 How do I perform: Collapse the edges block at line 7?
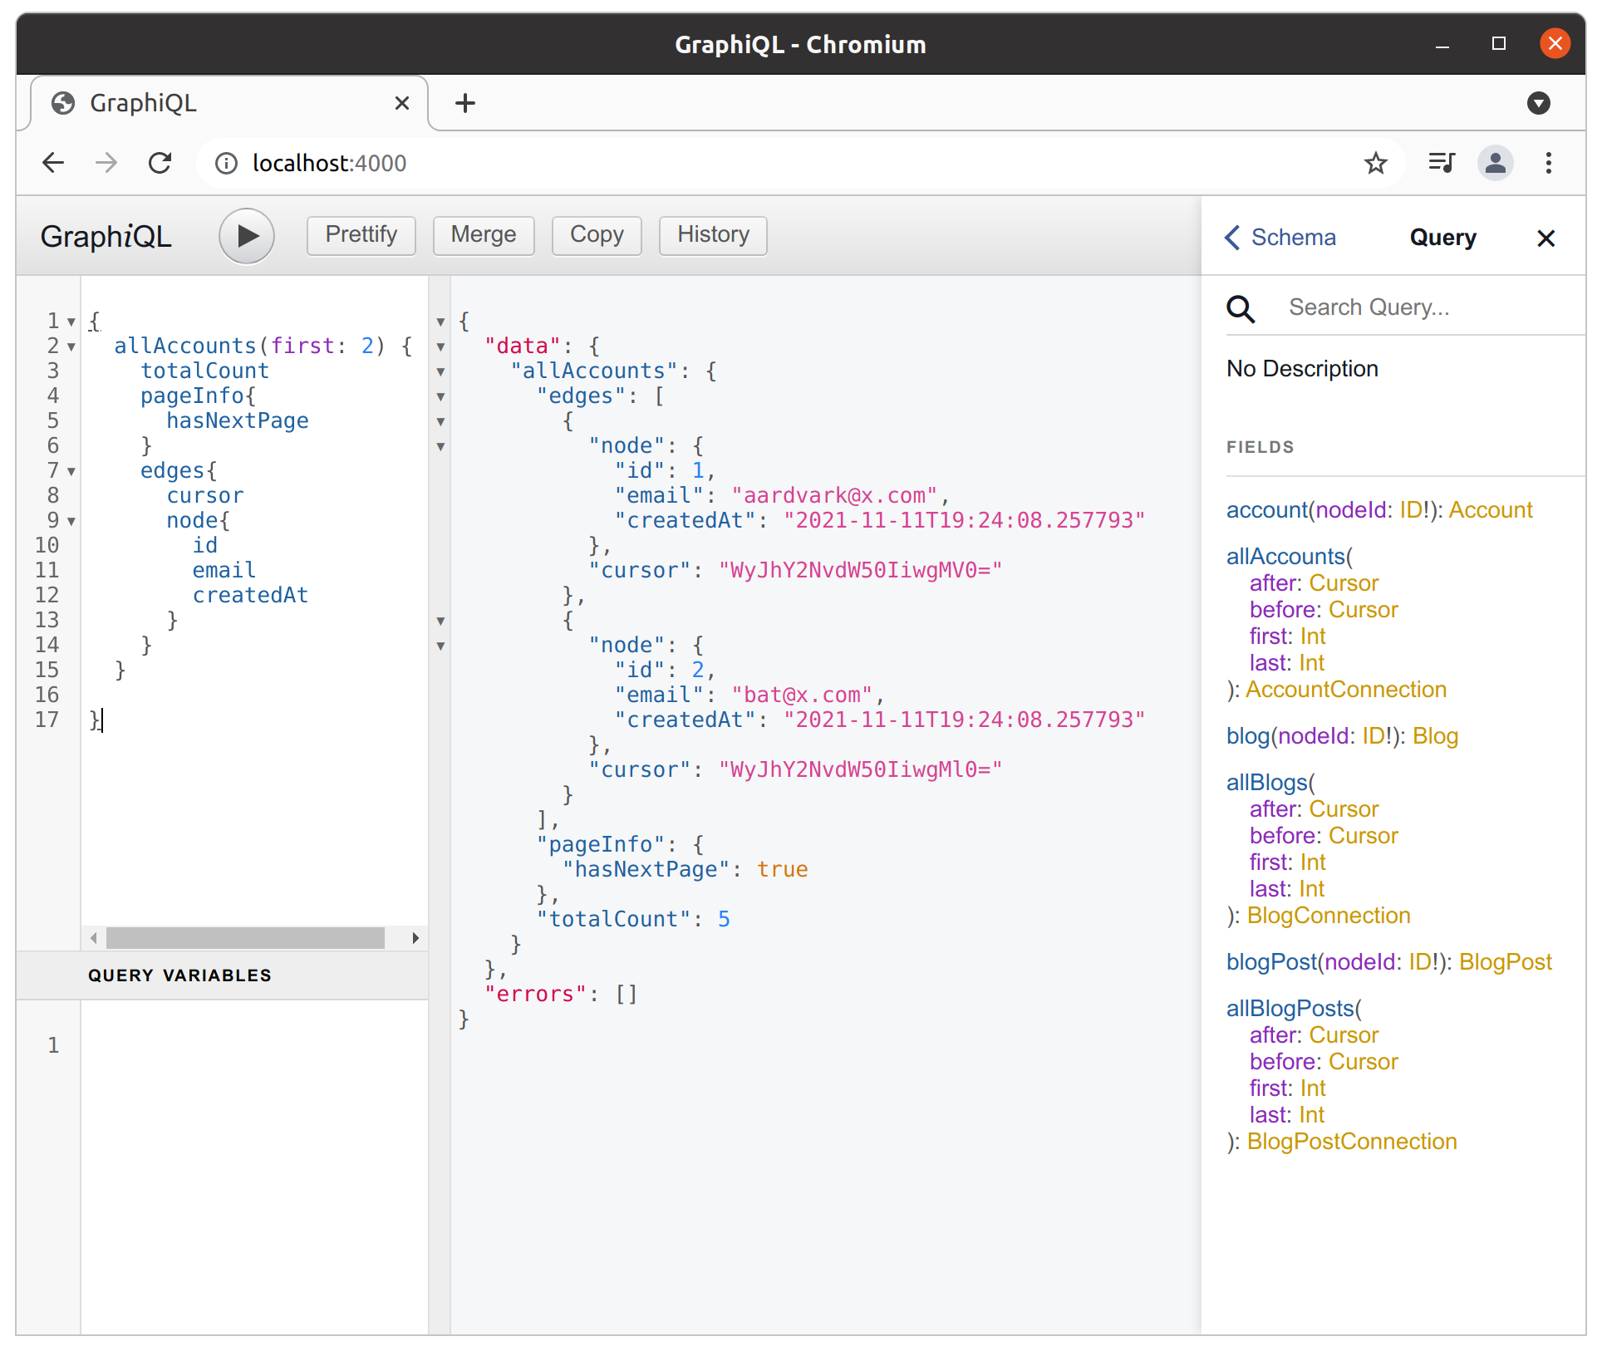[71, 471]
